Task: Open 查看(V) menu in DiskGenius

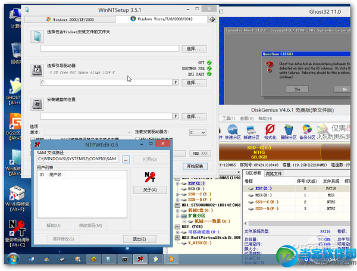Action: coord(246,119)
